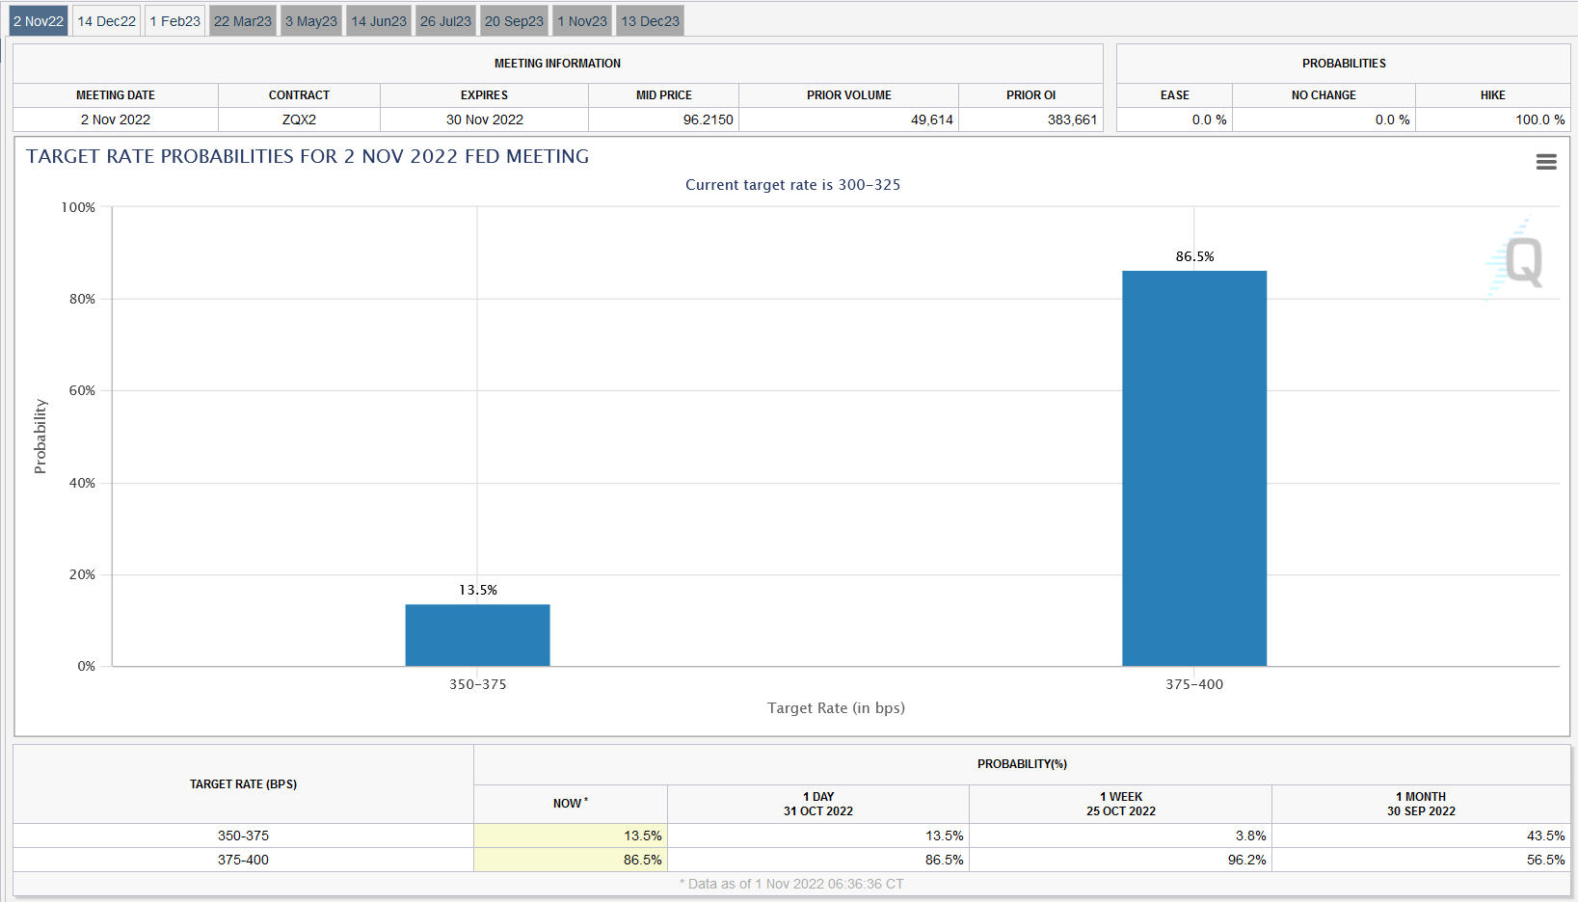Select the 0.0 % ease probability value
The width and height of the screenshot is (1578, 902).
(1209, 119)
